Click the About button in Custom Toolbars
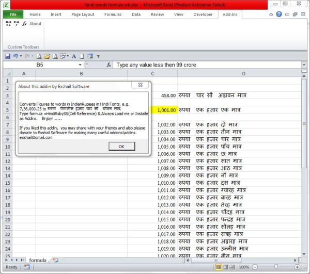 (35, 24)
